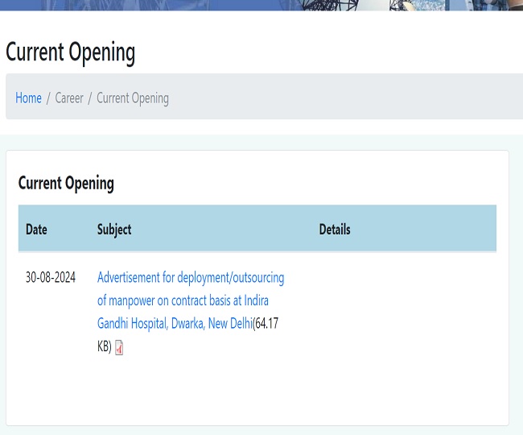
Task: Click the large Current Opening page title
Action: (x=71, y=52)
